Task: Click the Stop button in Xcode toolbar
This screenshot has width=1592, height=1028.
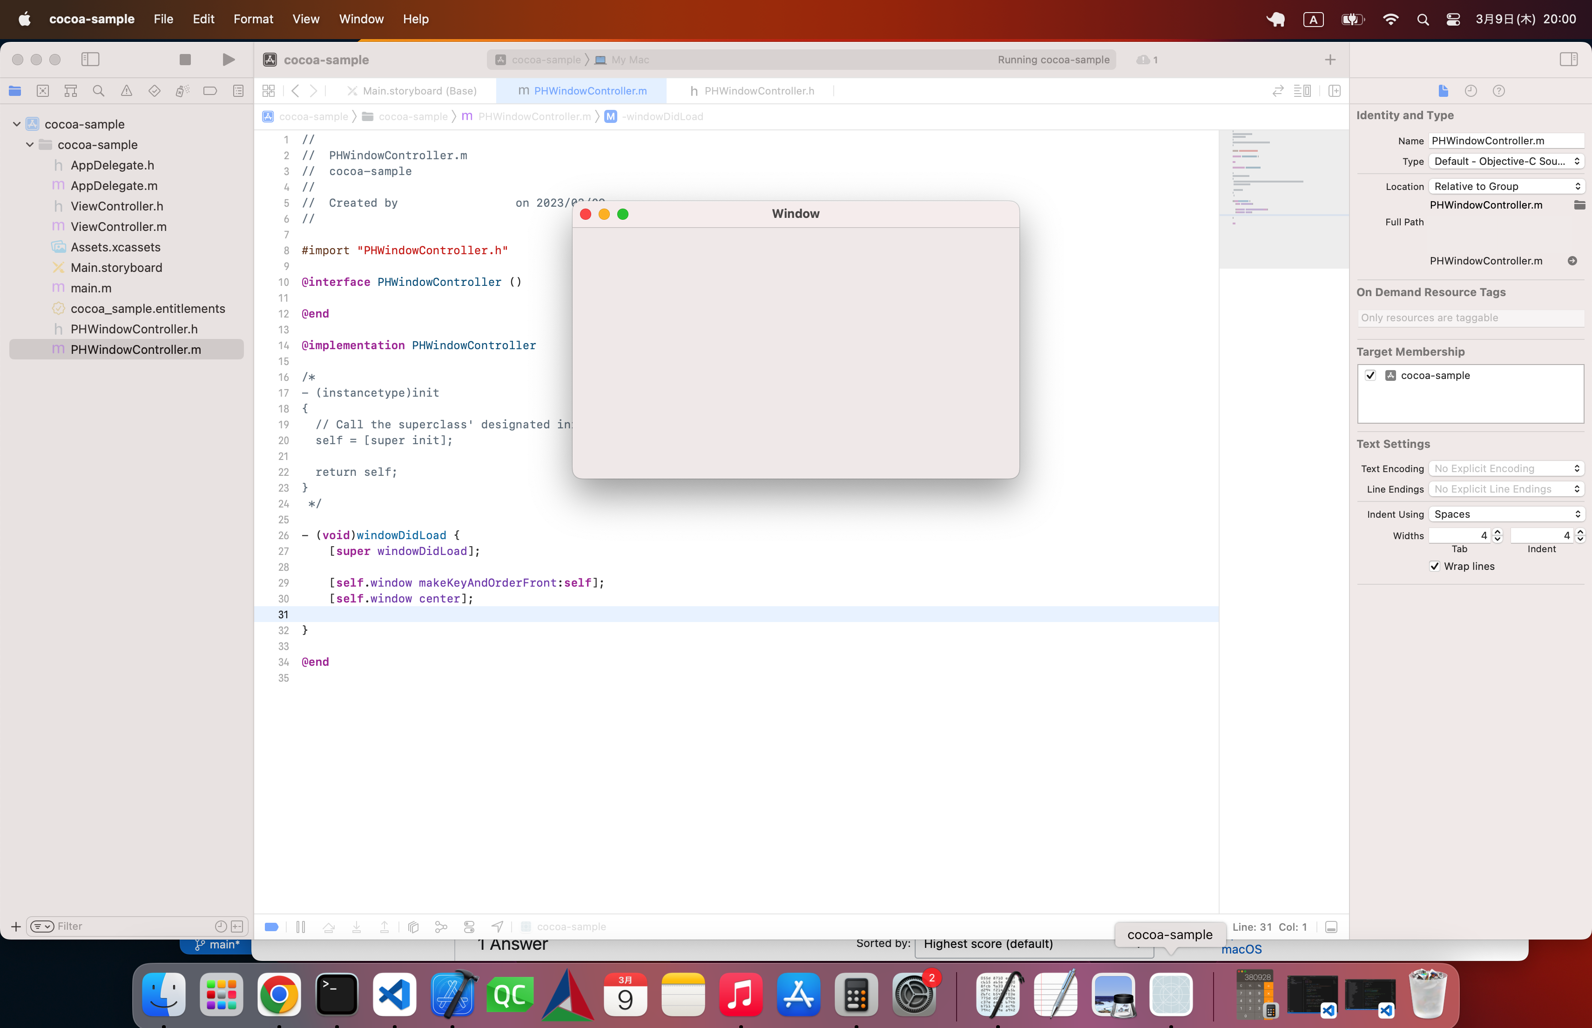Action: coord(185,60)
